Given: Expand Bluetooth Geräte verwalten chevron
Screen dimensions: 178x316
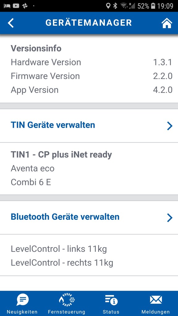Looking at the screenshot, I should point(170,218).
